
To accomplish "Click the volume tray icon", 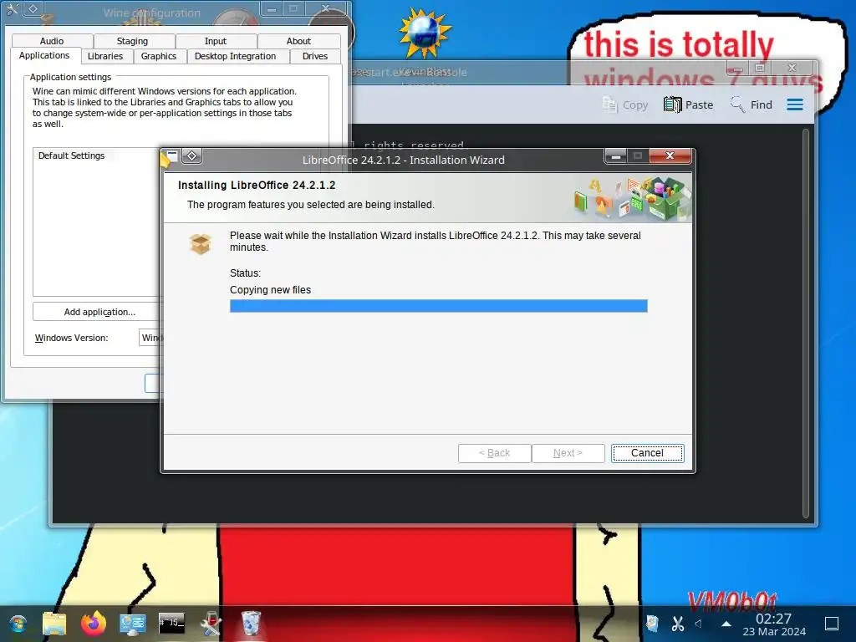I will [700, 624].
